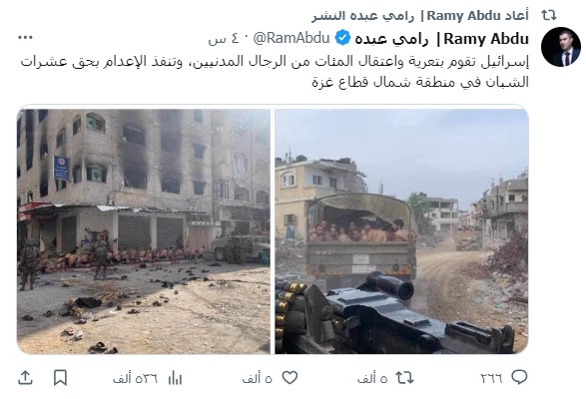586x399 pixels.
Task: Click the @RamAbdu handle link
Action: [x=292, y=38]
